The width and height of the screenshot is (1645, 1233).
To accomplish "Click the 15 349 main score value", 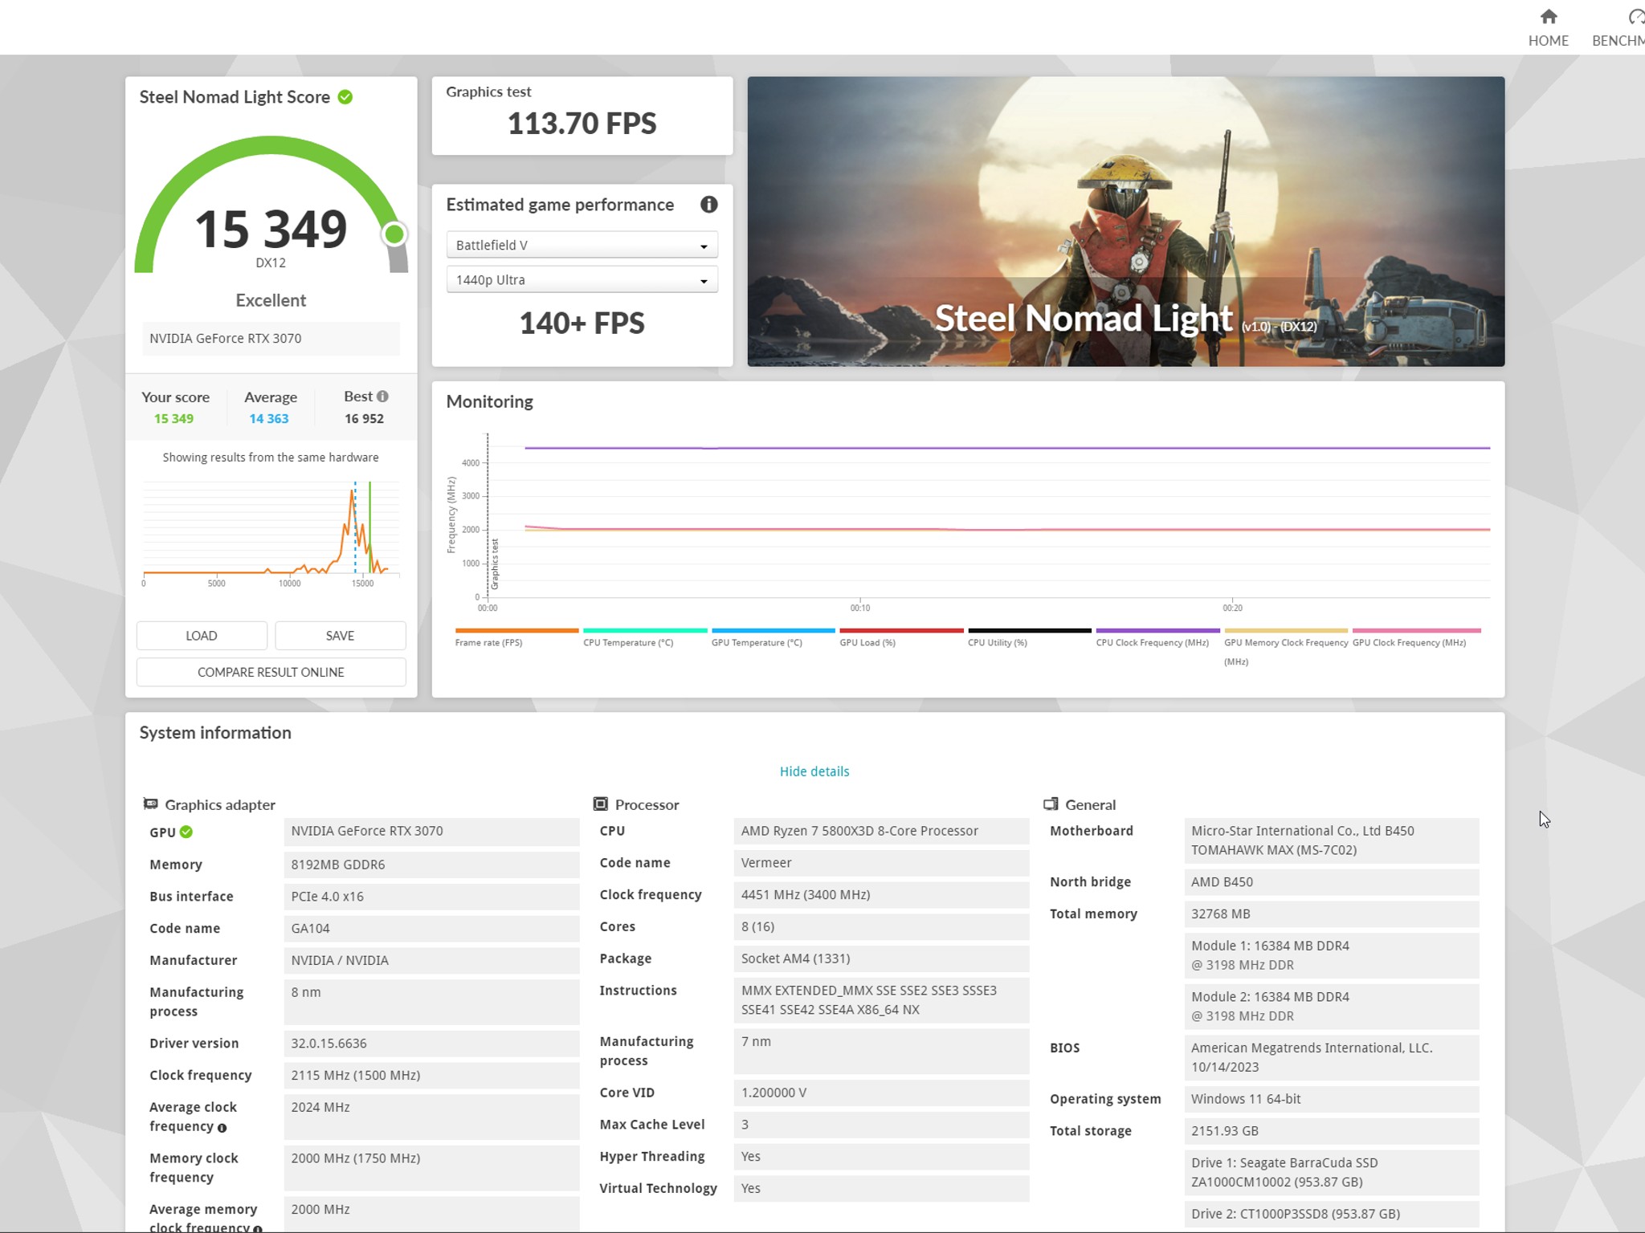I will click(x=271, y=229).
